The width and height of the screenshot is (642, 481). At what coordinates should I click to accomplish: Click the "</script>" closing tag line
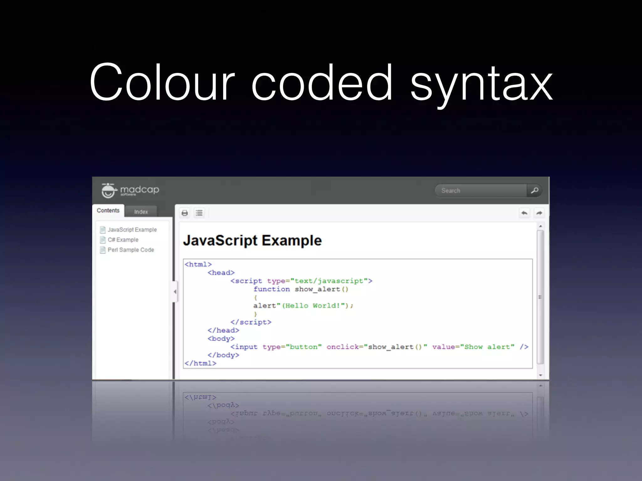(251, 322)
